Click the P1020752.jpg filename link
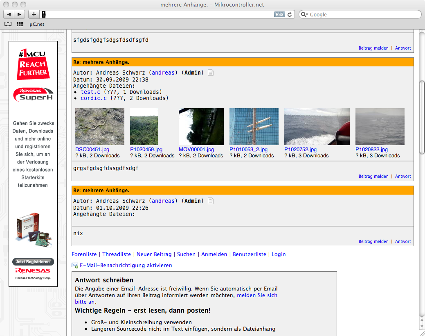Image resolution: width=425 pixels, height=336 pixels. click(x=300, y=150)
